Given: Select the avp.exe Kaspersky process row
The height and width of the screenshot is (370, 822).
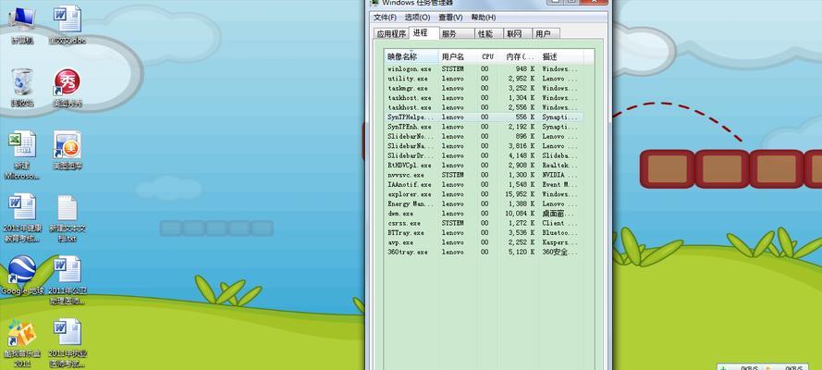Looking at the screenshot, I should click(x=484, y=242).
